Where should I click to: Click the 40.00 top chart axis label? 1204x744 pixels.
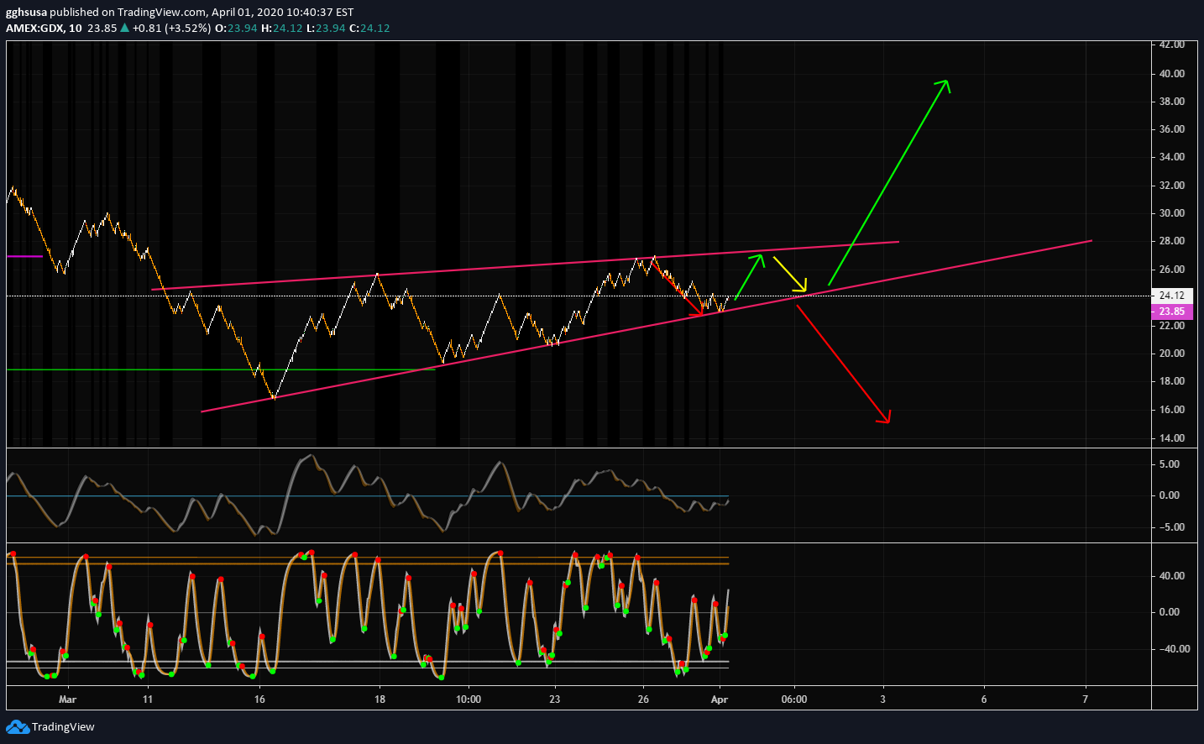pyautogui.click(x=1172, y=74)
